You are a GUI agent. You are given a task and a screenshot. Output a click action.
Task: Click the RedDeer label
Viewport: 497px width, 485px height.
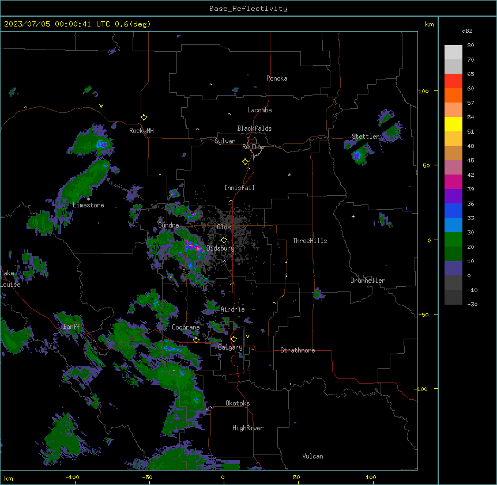(254, 147)
